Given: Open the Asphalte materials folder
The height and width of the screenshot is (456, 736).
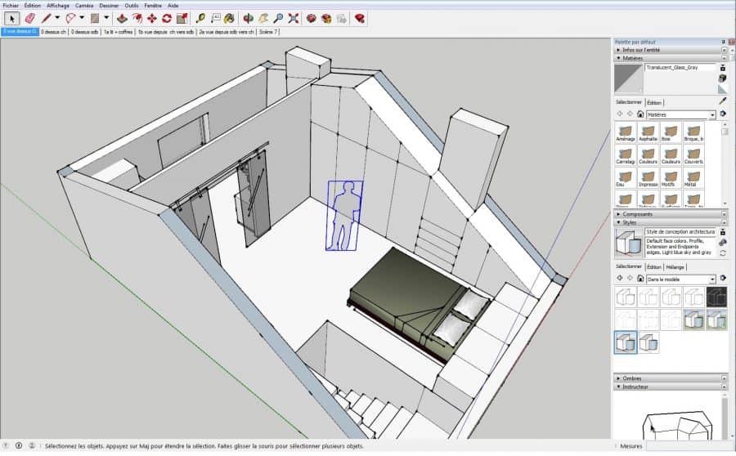Looking at the screenshot, I should (x=648, y=132).
